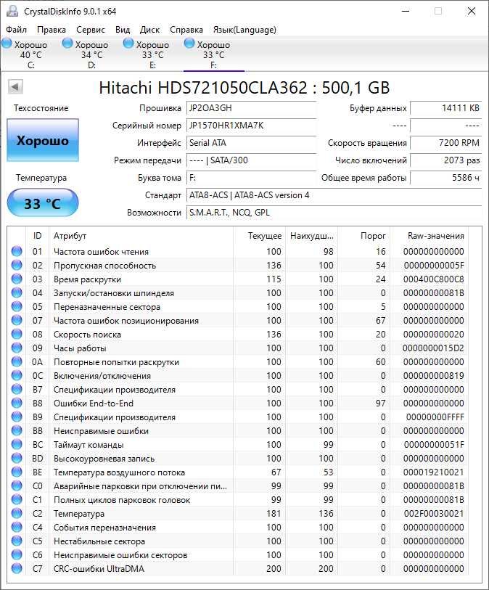This screenshot has height=590, width=489.
Task: Click the serial number field JP1570HR1XMA7K
Action: point(251,126)
